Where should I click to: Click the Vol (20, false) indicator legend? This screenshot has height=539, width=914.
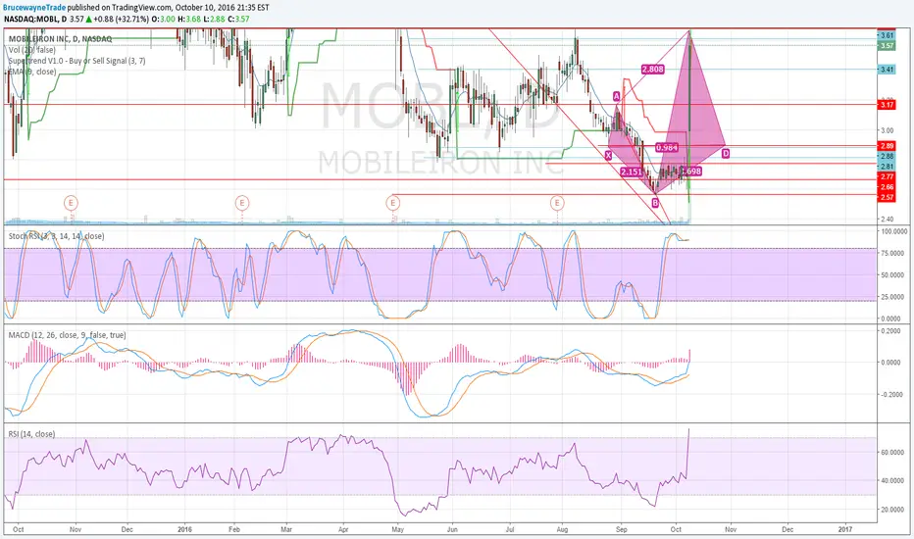pos(32,50)
